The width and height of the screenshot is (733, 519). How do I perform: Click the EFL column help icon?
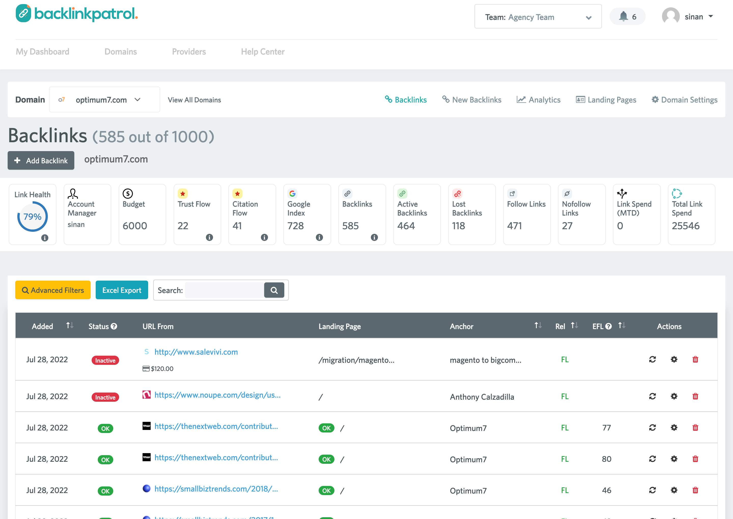click(x=609, y=326)
